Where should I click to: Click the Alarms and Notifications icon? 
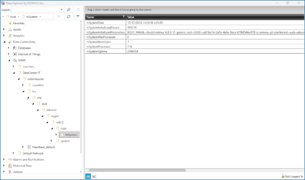pyautogui.click(x=10, y=160)
